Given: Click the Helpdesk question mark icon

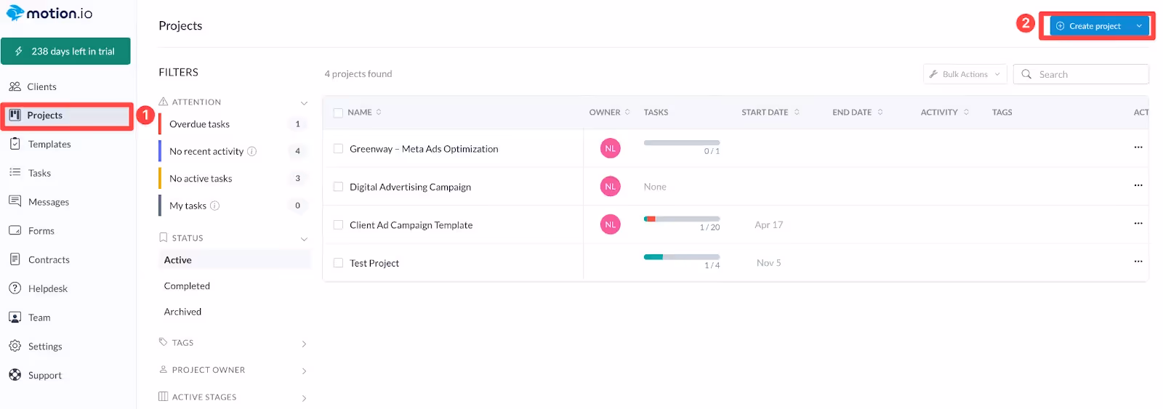Looking at the screenshot, I should pos(15,288).
